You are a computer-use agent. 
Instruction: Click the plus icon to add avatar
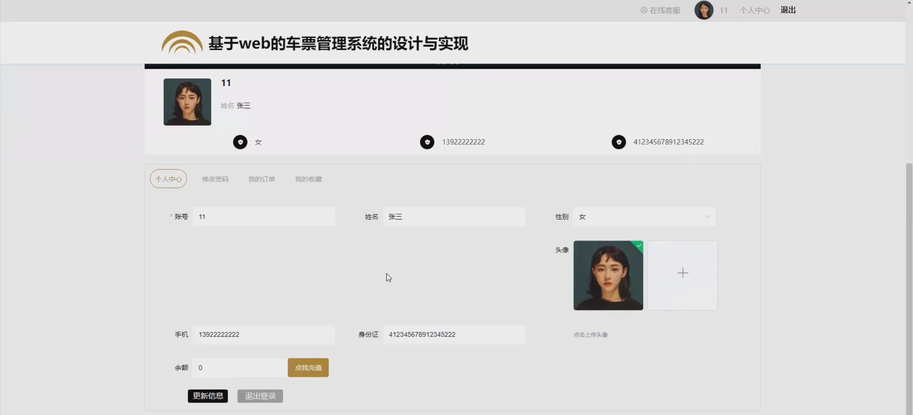682,273
